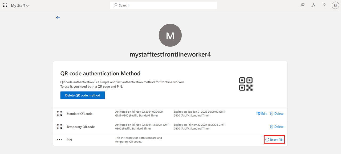Click the trash icon next to Temporary QR code
341x154 pixels.
[x=271, y=127]
